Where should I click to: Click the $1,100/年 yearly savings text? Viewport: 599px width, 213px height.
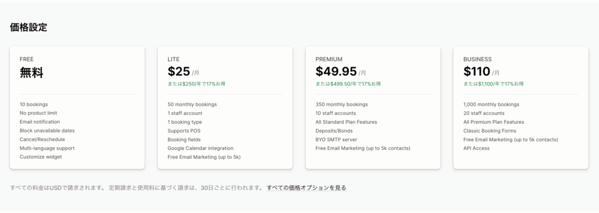(x=494, y=84)
